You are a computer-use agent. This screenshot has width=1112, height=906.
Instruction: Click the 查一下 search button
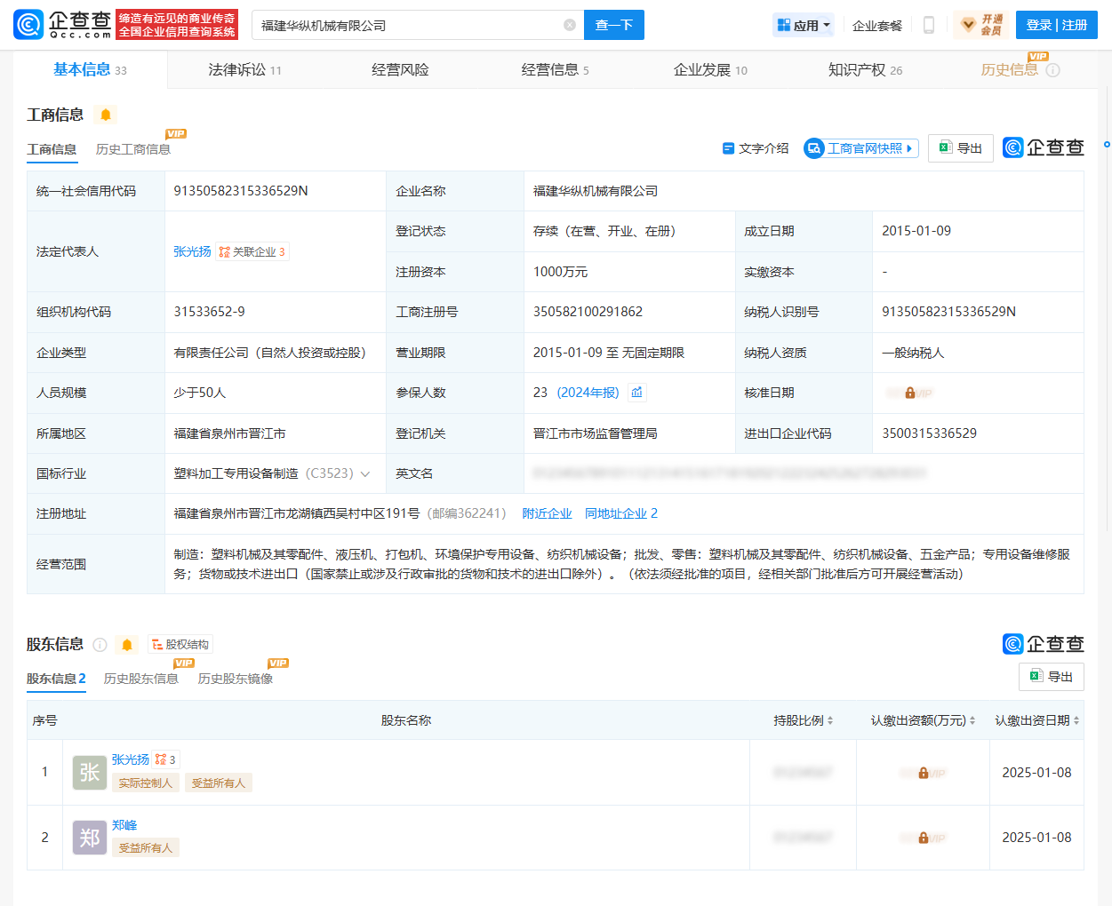click(x=613, y=25)
